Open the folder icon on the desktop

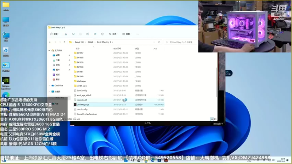pos(6,7)
